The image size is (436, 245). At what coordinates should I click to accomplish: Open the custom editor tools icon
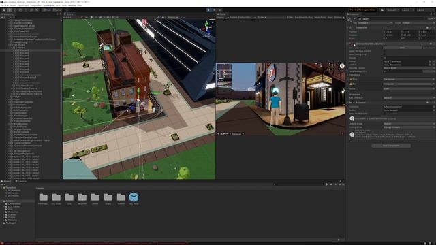click(37, 10)
